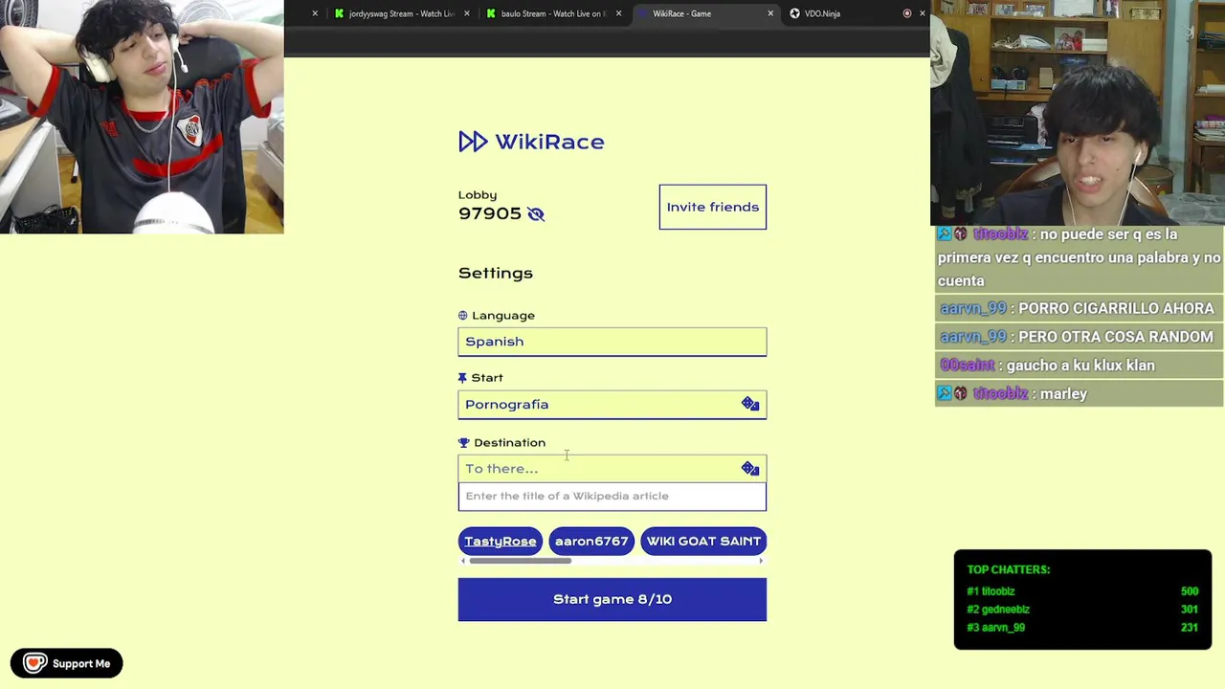Close the jordyyswag Stream tab
Viewport: 1225px width, 689px height.
click(467, 13)
